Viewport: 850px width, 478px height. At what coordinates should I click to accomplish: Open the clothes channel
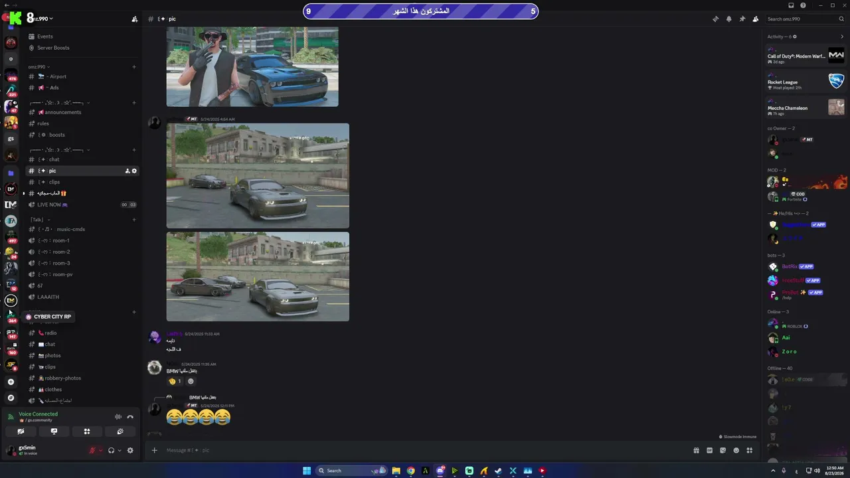tap(83, 389)
